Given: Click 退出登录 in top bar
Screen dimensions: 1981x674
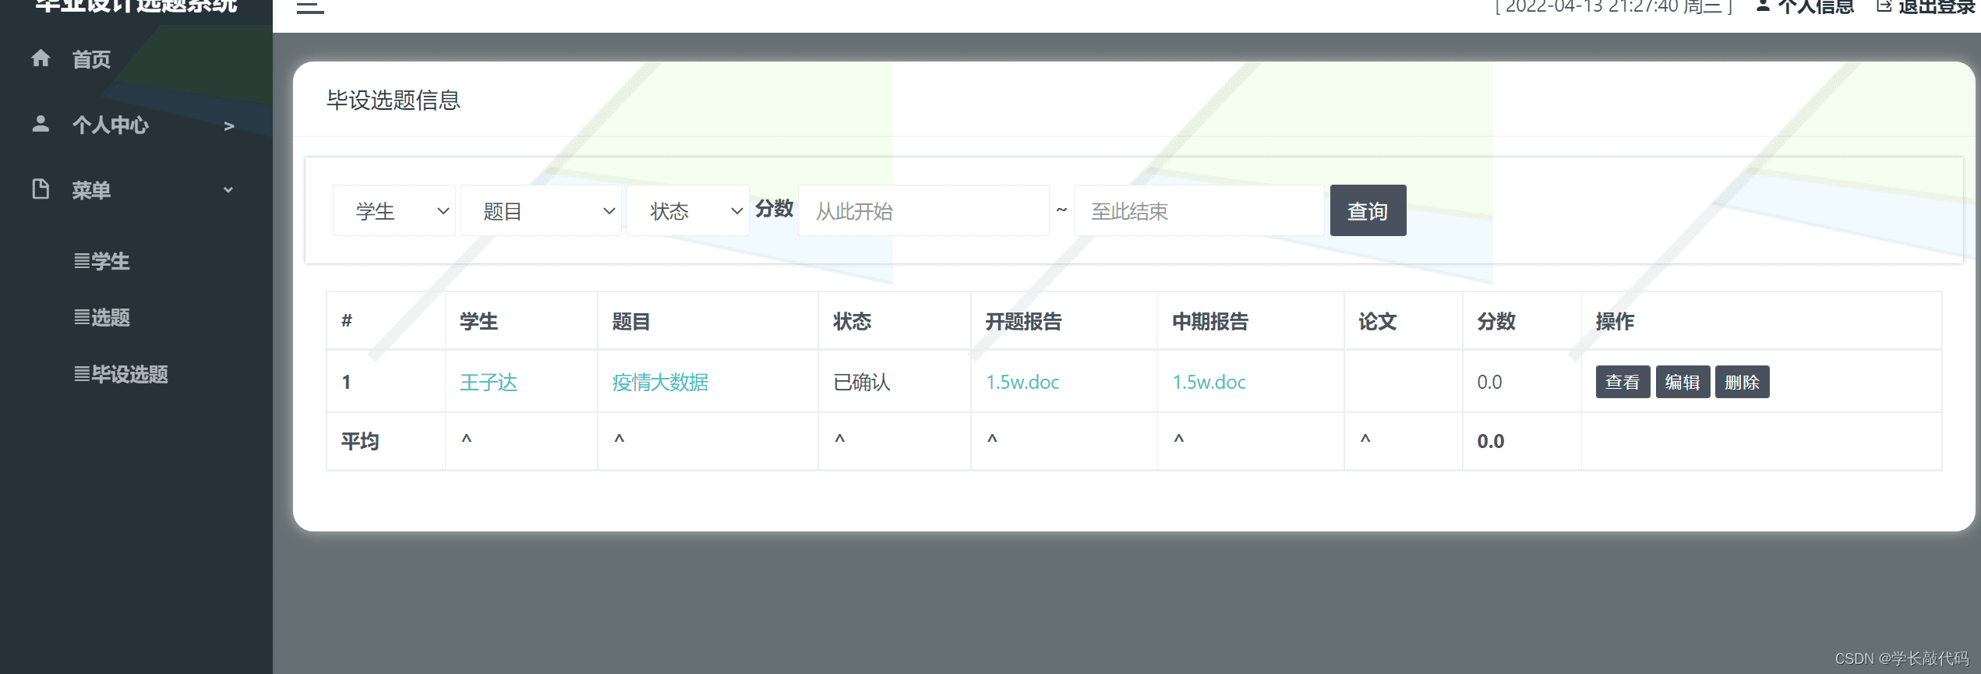Looking at the screenshot, I should (1936, 6).
